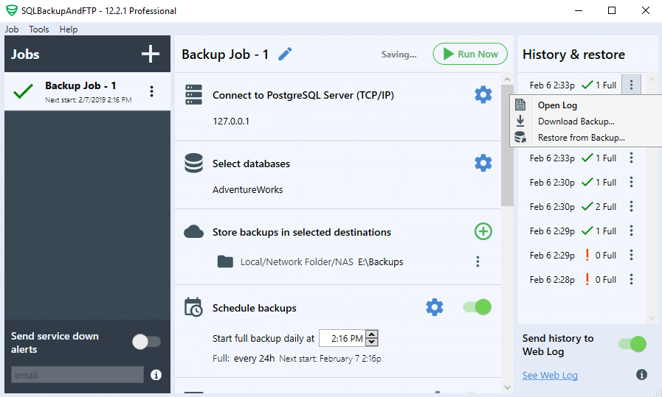Open three-dot menu for Feb 6 2:29p 0 Full entry
662x397 pixels.
(x=631, y=255)
